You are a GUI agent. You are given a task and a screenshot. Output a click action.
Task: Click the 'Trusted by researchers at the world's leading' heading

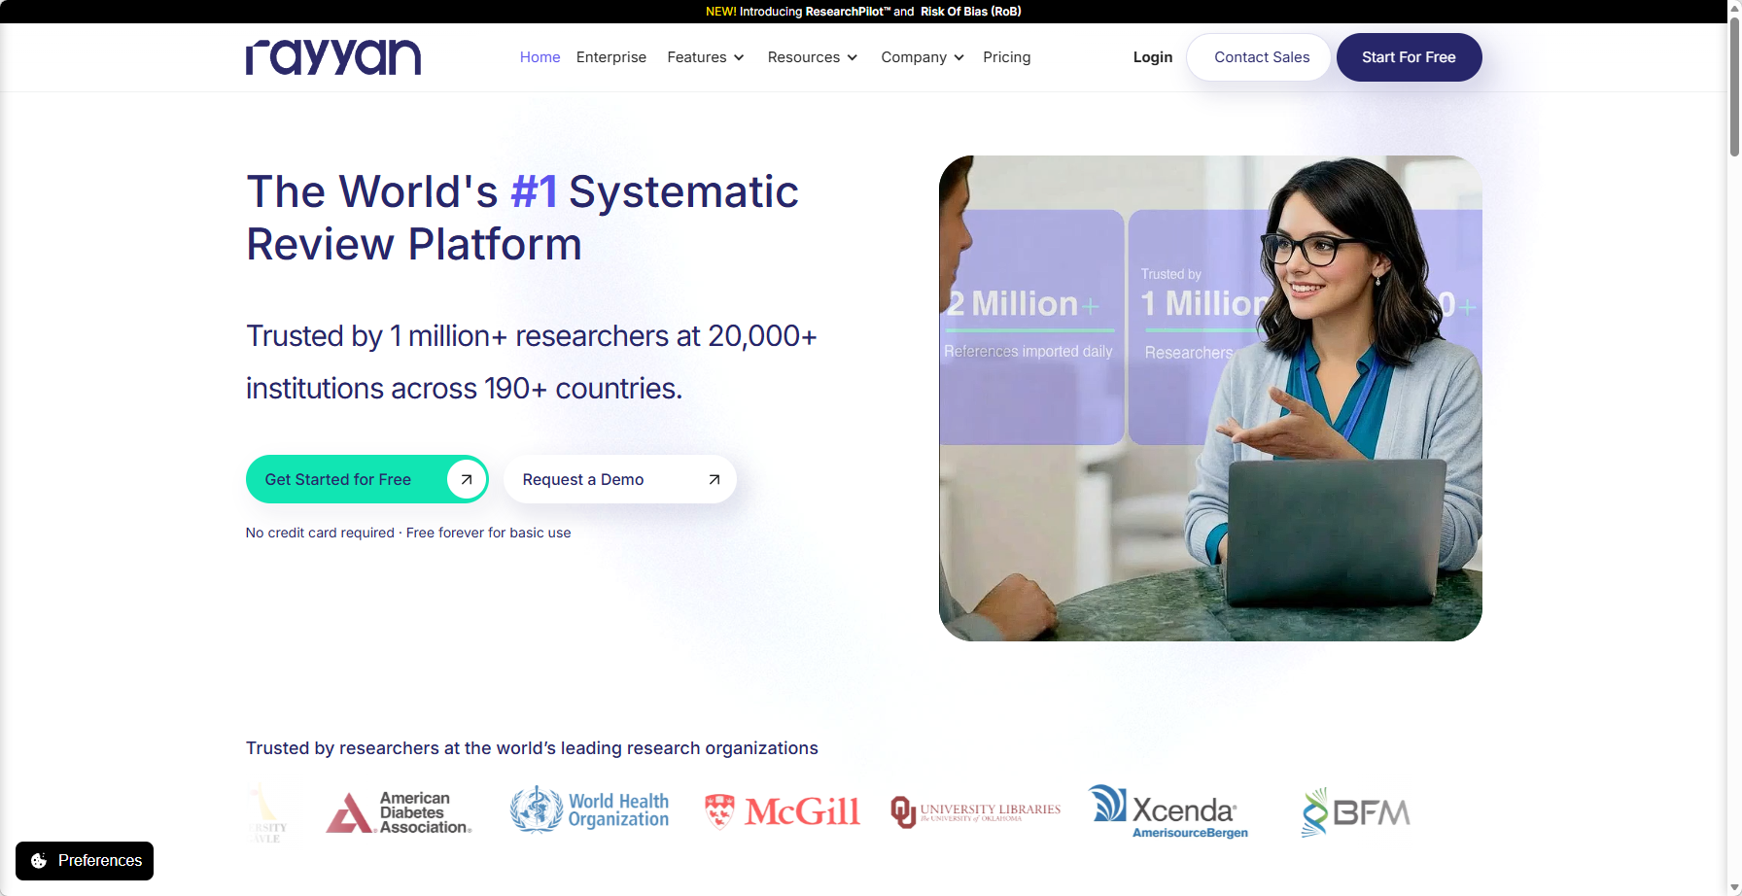[x=532, y=748]
